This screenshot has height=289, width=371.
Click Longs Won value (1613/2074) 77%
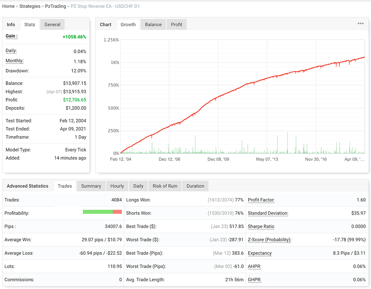tap(225, 200)
